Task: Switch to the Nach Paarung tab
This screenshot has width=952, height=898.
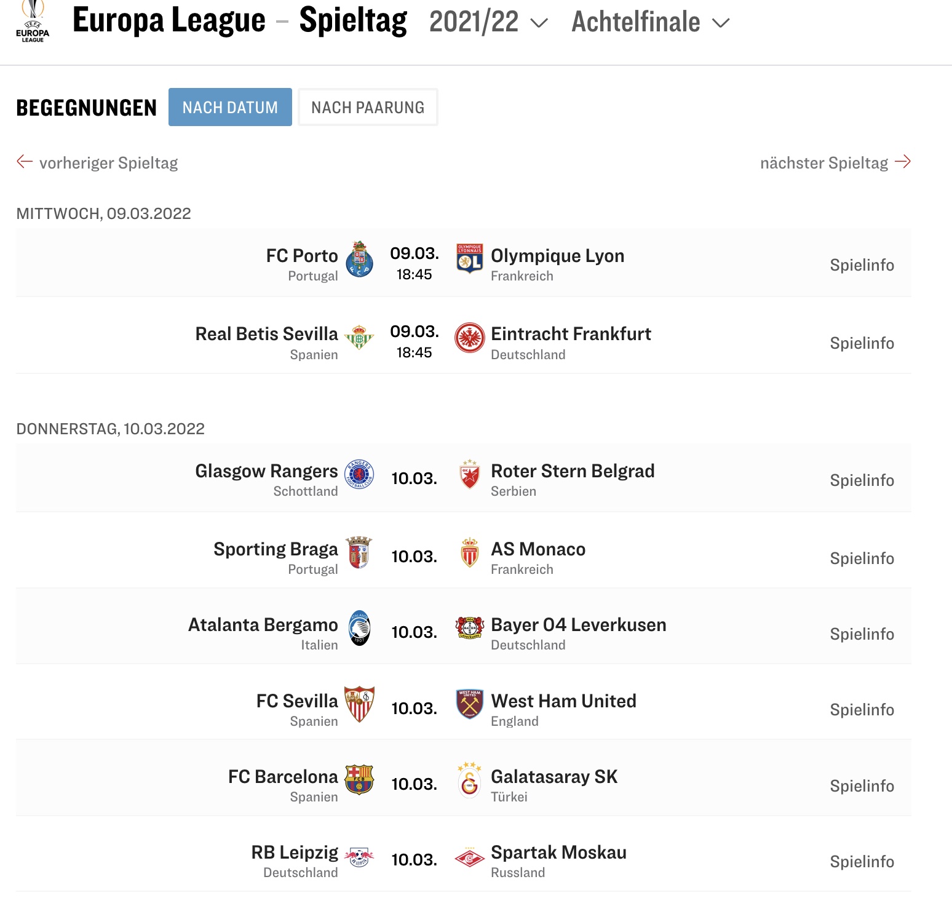Action: click(368, 107)
